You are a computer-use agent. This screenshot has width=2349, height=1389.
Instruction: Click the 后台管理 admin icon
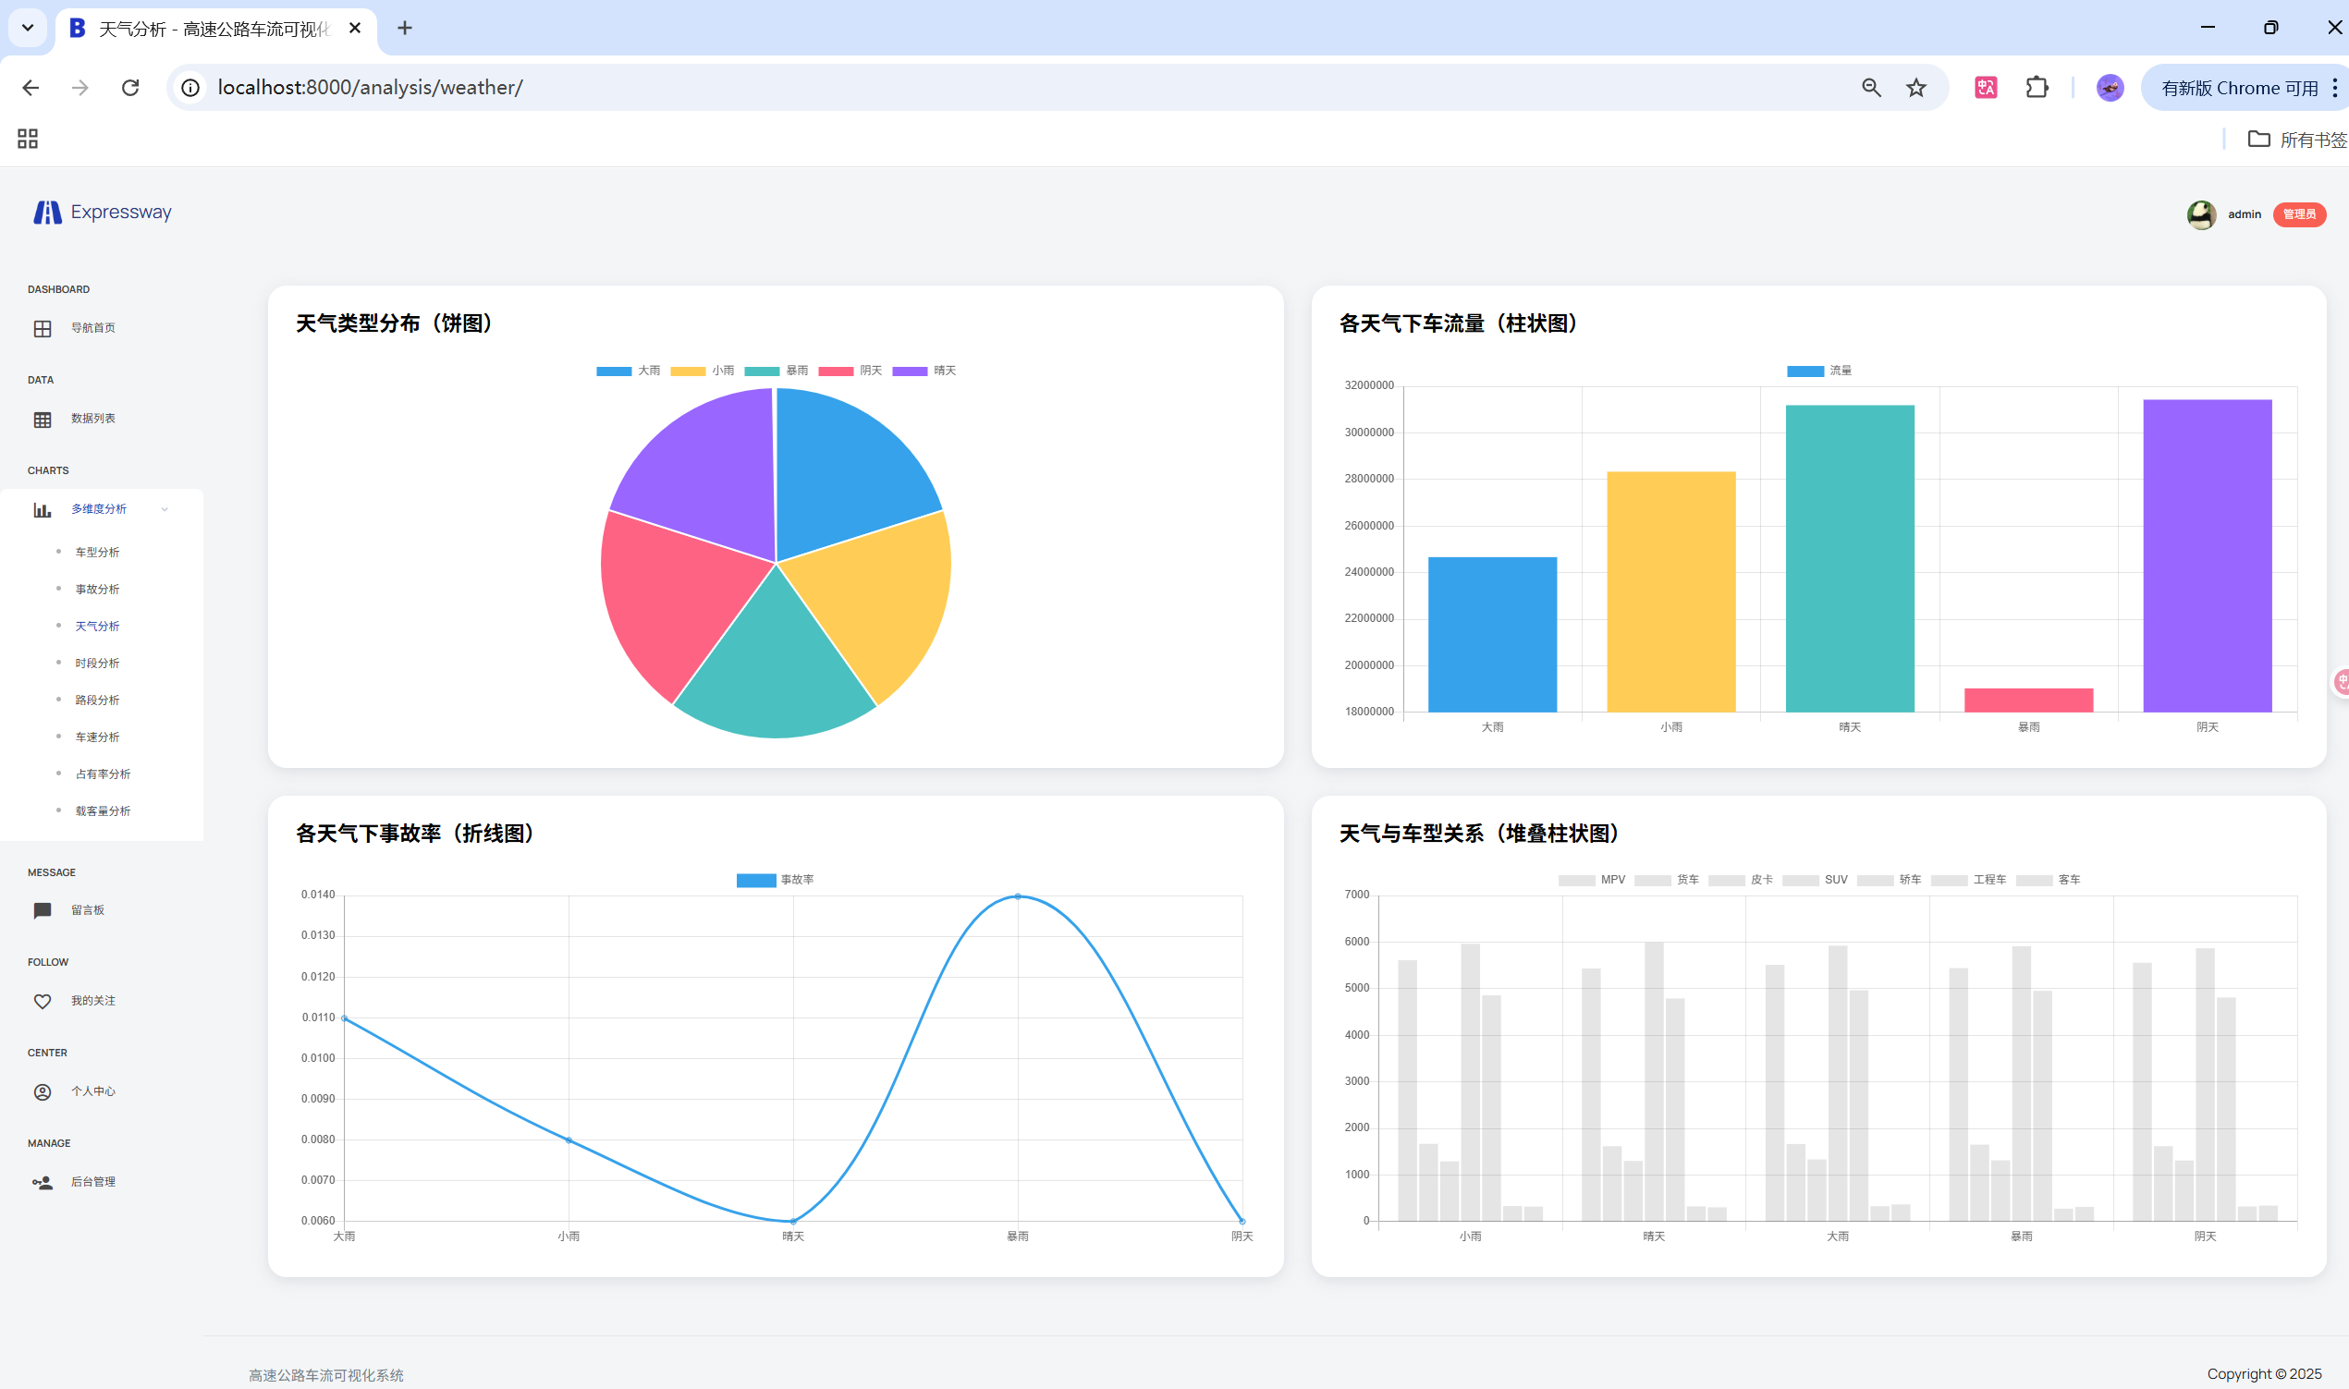[43, 1183]
